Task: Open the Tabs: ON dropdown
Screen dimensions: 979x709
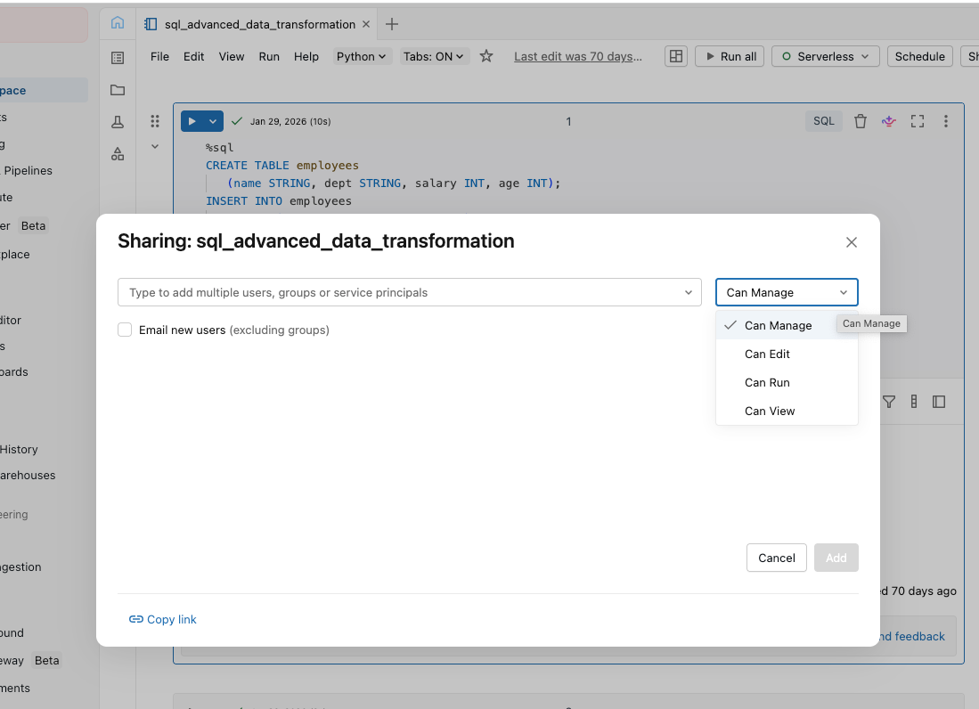Action: 433,56
